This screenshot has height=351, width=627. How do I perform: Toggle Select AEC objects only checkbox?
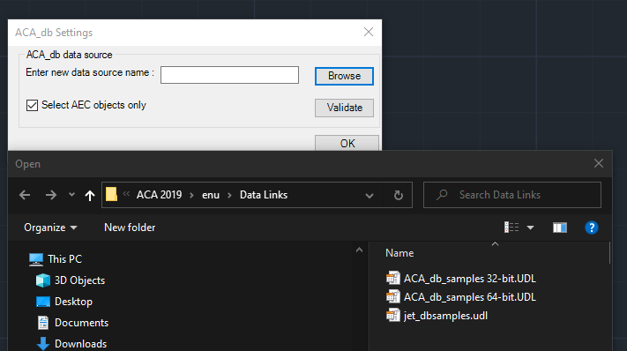pyautogui.click(x=32, y=105)
